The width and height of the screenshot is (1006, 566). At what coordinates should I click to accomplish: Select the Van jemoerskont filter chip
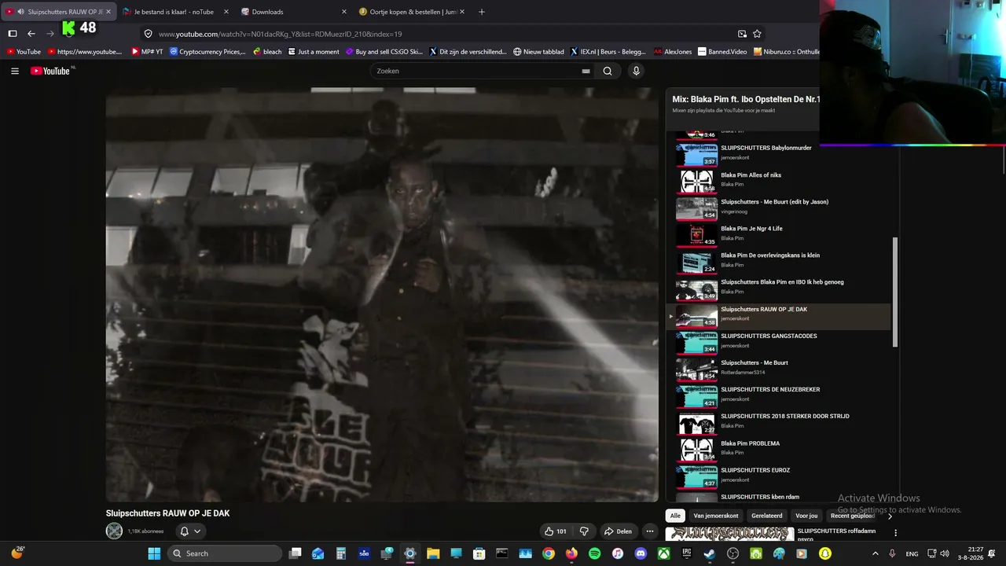click(x=716, y=516)
